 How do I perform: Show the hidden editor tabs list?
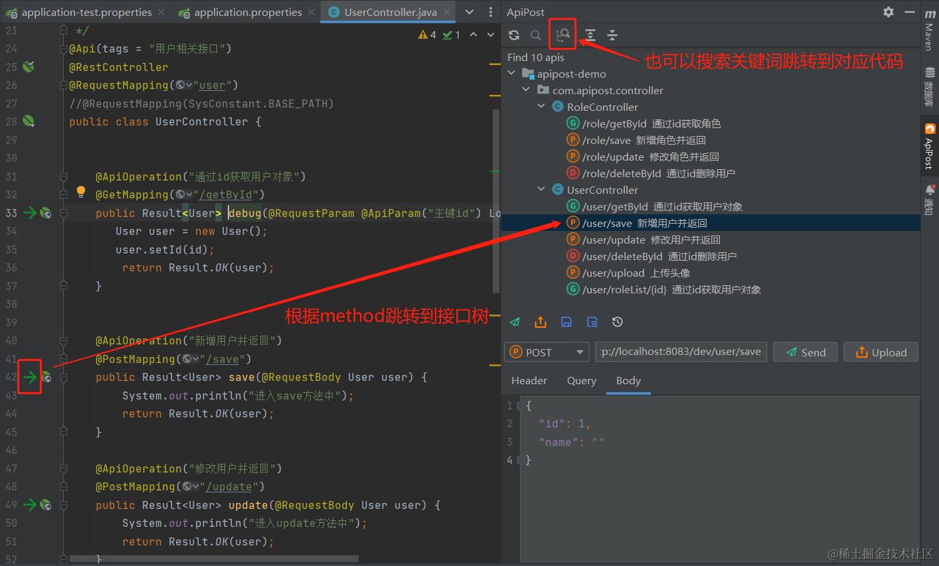[x=469, y=12]
